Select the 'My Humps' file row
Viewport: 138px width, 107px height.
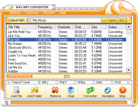pos(67,44)
